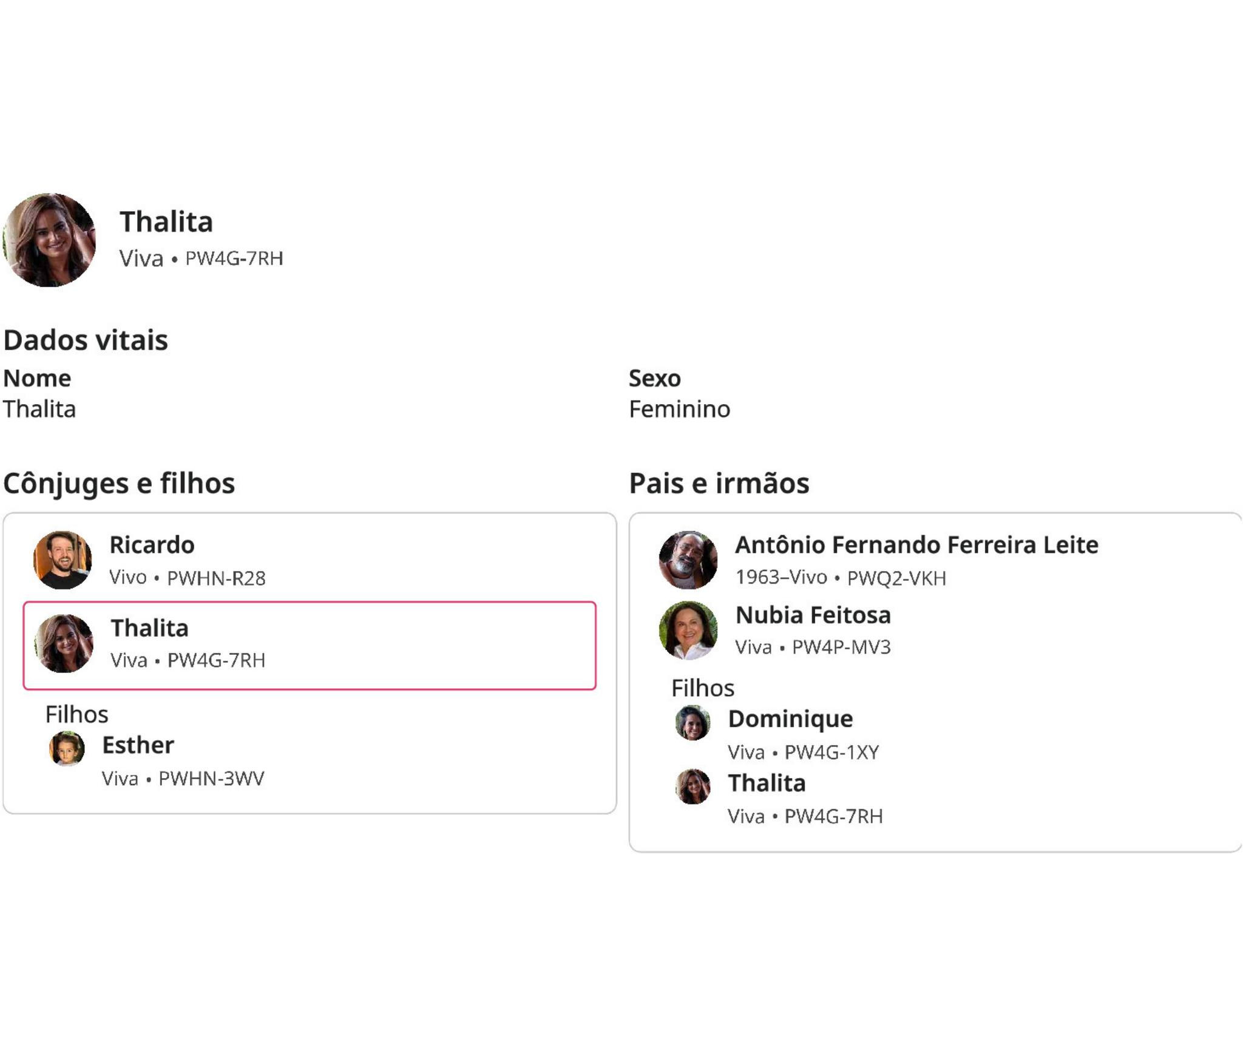
Task: Open Thalita's name listed below Dominique
Action: [767, 783]
